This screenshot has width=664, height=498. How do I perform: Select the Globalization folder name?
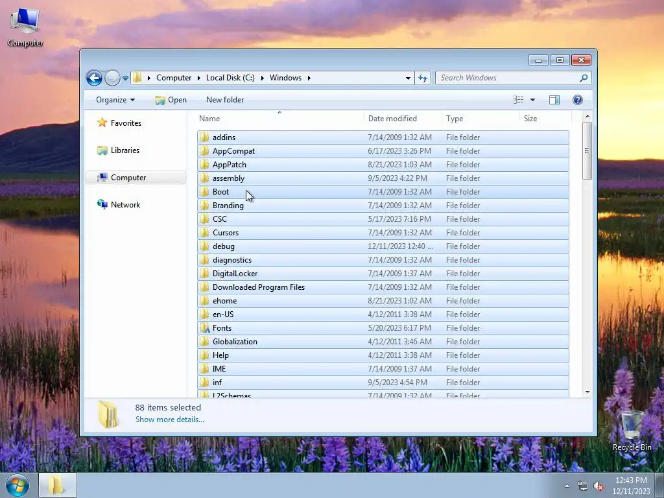(x=235, y=342)
